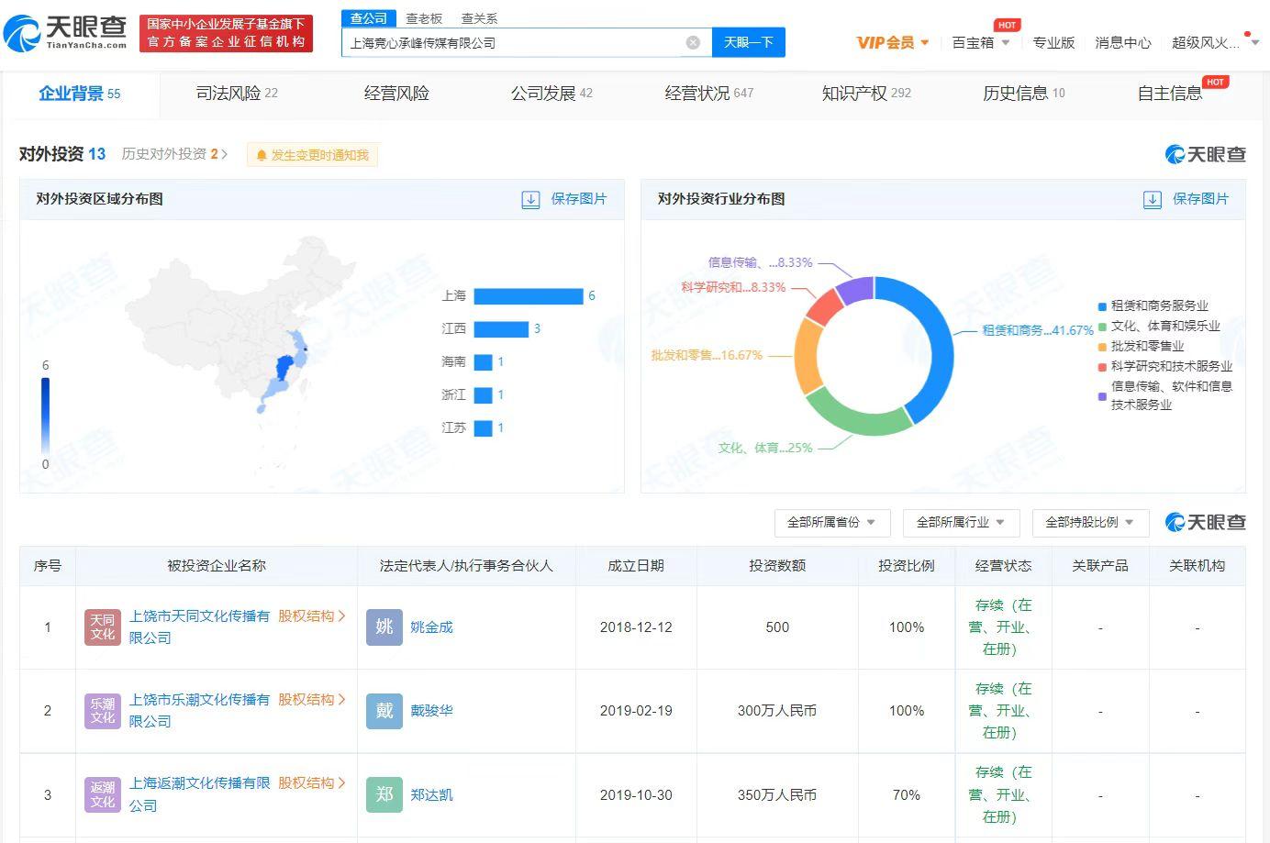Toggle the 批发和零售业 legend swatch
Image resolution: width=1270 pixels, height=843 pixels.
[x=1103, y=347]
